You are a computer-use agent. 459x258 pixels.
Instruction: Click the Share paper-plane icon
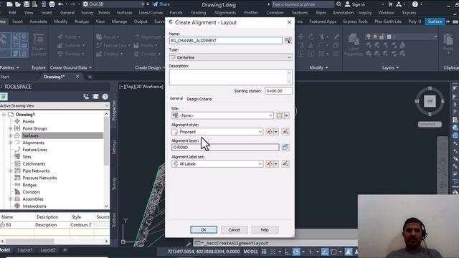point(155,4)
